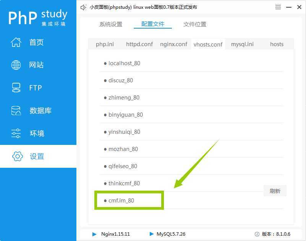Go to the 数据库 sidebar label
Screen dimensions: 306x241
[40, 111]
